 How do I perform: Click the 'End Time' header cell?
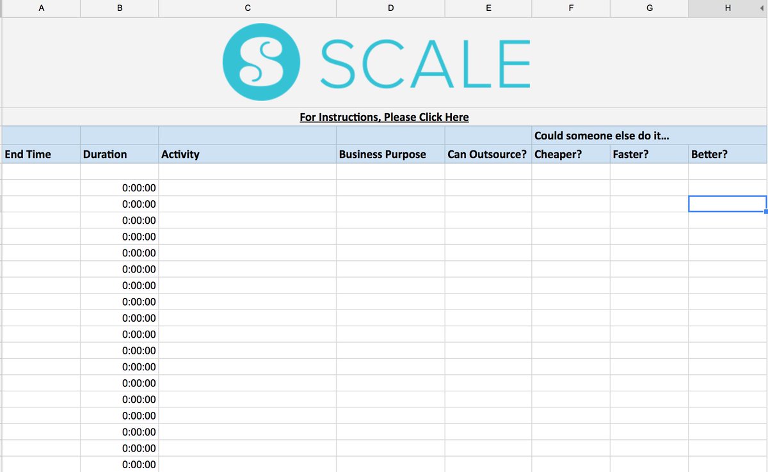click(42, 154)
